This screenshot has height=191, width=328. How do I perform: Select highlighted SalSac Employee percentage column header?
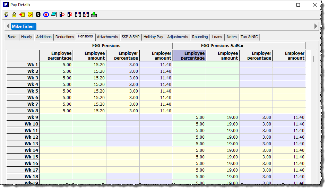point(190,56)
